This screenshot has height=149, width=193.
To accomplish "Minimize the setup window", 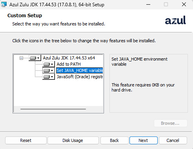I will coord(148,5).
